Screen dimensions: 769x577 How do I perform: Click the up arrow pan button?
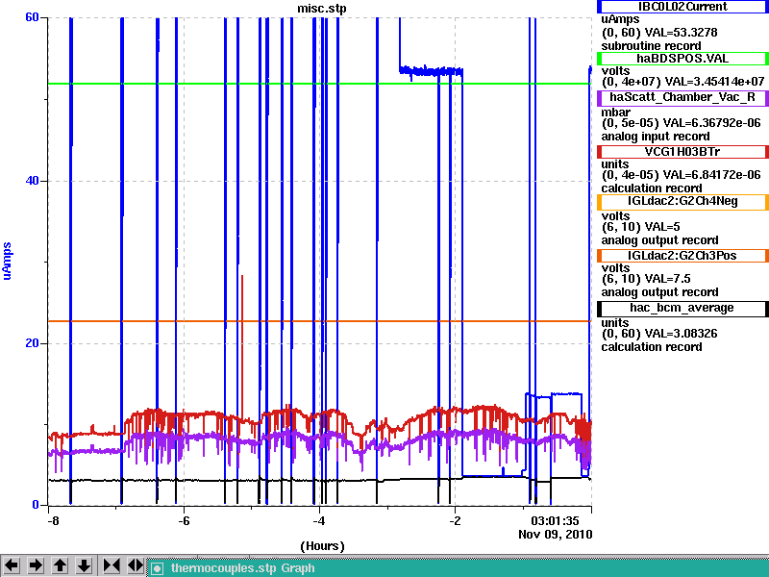click(x=60, y=565)
